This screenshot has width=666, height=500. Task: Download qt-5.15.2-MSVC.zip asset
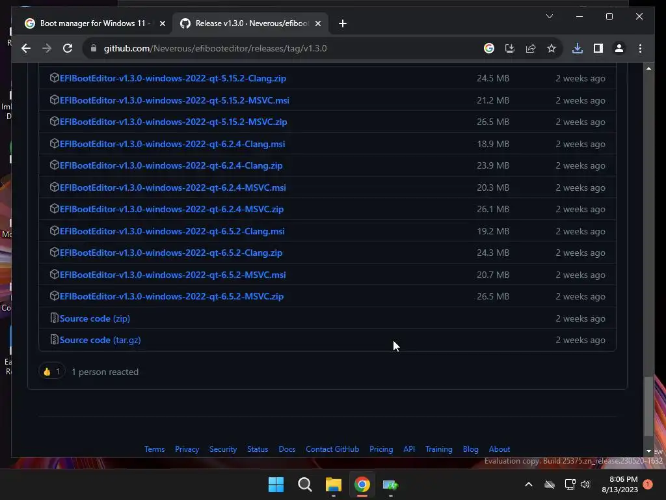tap(173, 122)
